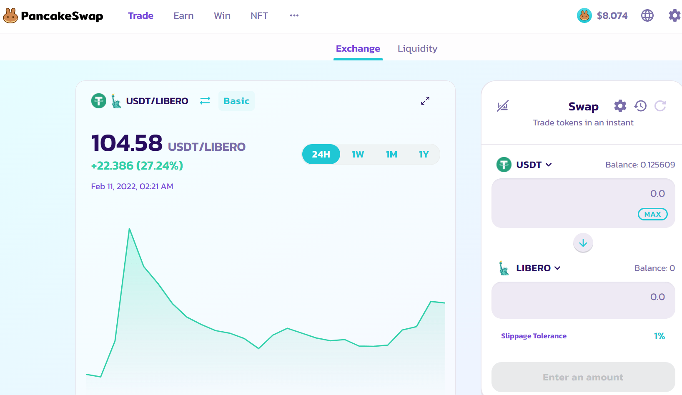This screenshot has width=682, height=395.
Task: Hide the chart using the chart icon
Action: [x=503, y=106]
